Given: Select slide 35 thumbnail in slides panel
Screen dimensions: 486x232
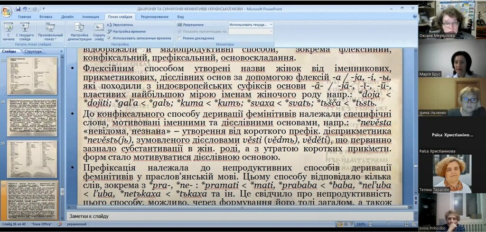Looking at the screenshot, I should pos(32,152).
